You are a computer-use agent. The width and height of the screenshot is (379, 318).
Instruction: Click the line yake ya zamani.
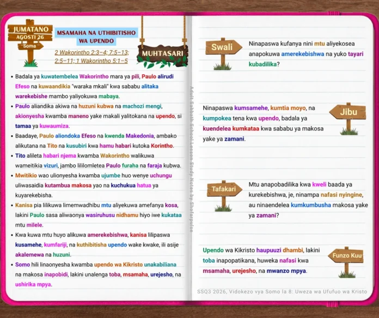click(x=224, y=139)
